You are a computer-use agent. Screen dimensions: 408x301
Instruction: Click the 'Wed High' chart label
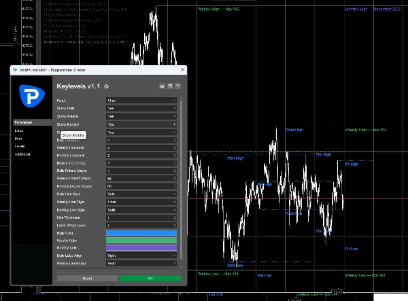[x=294, y=130]
